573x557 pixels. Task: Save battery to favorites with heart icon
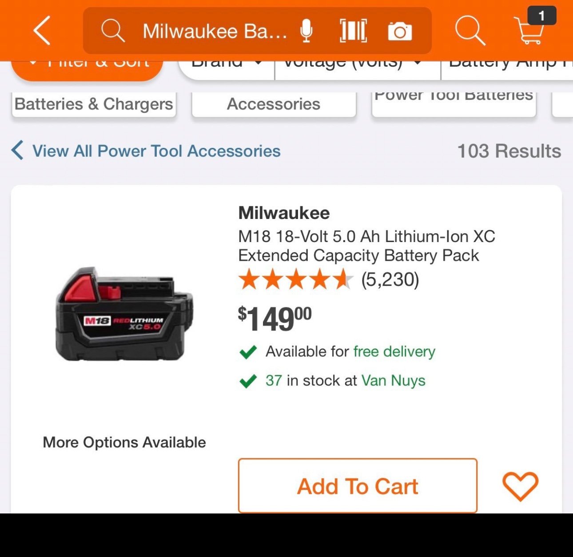click(520, 486)
